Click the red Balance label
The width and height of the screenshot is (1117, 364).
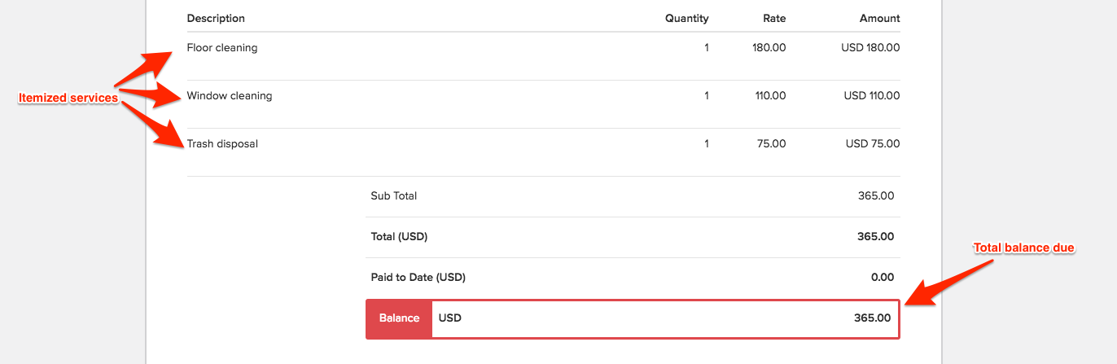pyautogui.click(x=399, y=318)
